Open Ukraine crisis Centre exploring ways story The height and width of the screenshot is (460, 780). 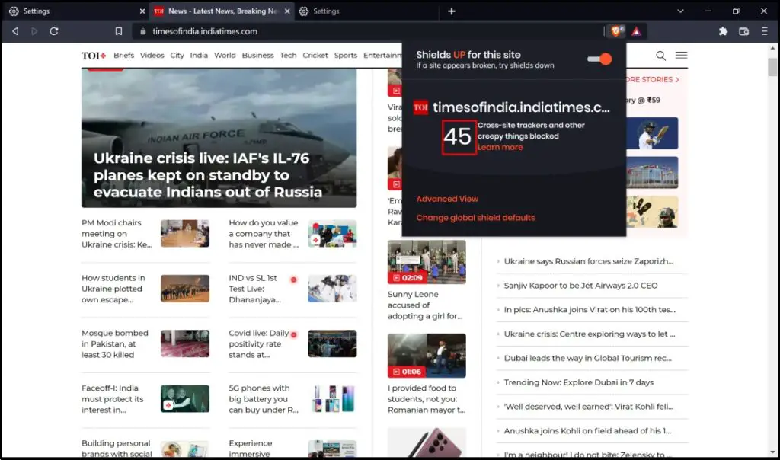(x=590, y=334)
